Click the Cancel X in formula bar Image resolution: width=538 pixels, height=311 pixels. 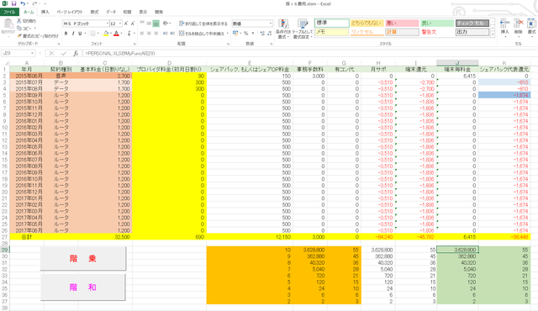click(51, 54)
